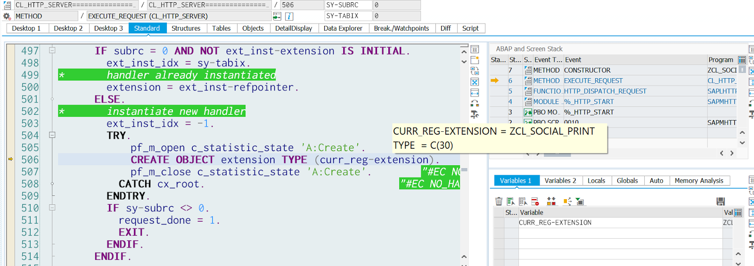The height and width of the screenshot is (266, 754).
Task: Click the EXECUTE_REQUEST (CL_HTTP_SERVER) field
Action: tap(179, 16)
